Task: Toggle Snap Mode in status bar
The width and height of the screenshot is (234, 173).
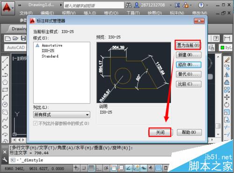Action: point(84,168)
